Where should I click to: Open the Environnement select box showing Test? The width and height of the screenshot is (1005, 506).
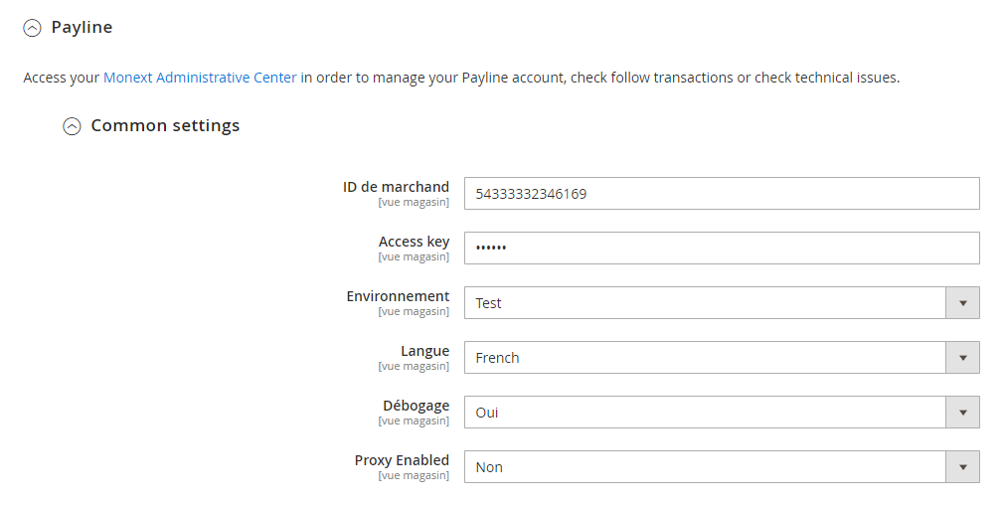click(705, 303)
